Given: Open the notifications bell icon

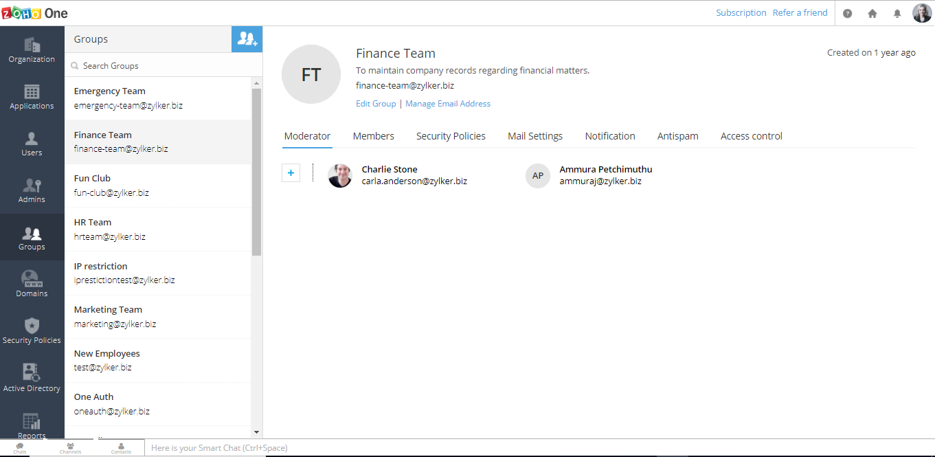Looking at the screenshot, I should click(x=897, y=13).
